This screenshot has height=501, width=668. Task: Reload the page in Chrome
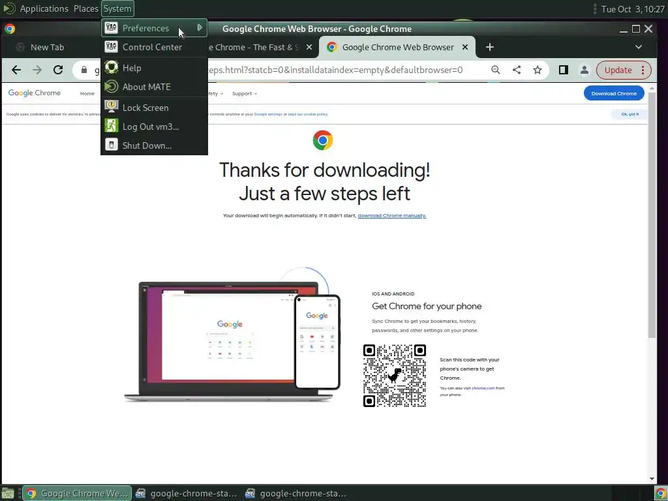(58, 70)
